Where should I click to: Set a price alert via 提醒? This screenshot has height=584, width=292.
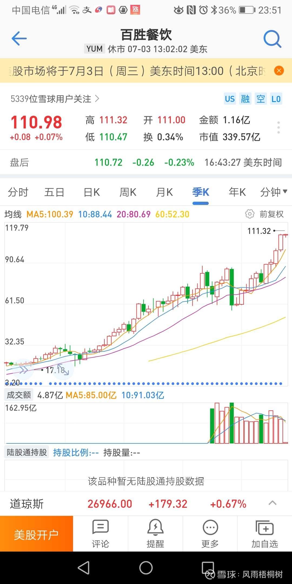155,533
